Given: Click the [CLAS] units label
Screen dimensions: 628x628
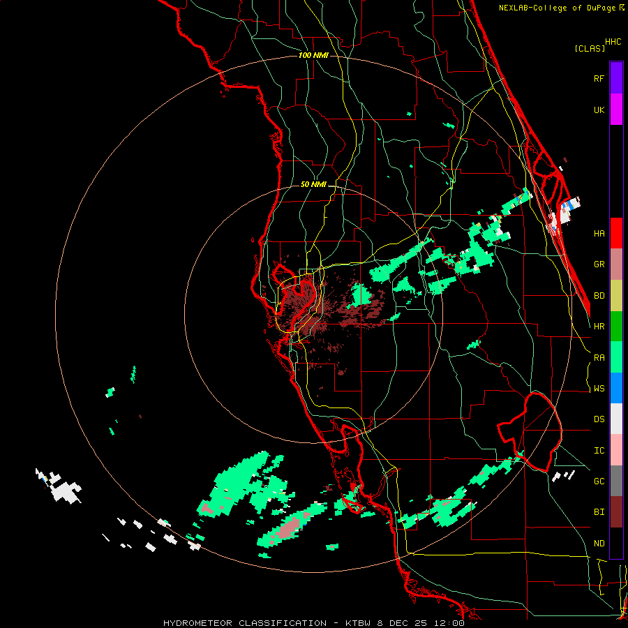Looking at the screenshot, I should 590,48.
